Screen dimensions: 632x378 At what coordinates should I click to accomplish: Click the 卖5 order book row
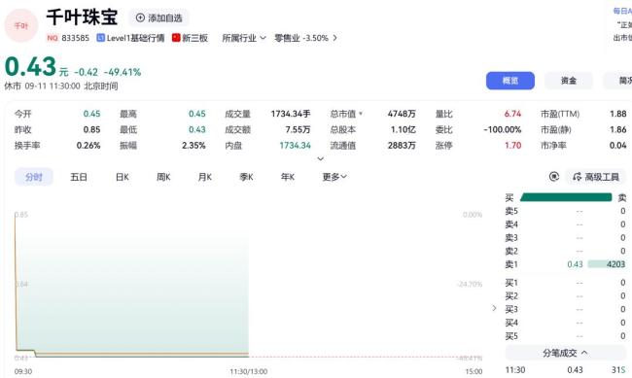(565, 211)
